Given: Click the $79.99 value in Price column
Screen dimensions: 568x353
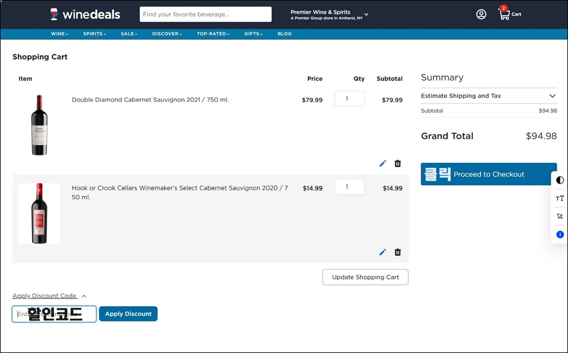Looking at the screenshot, I should click(312, 100).
